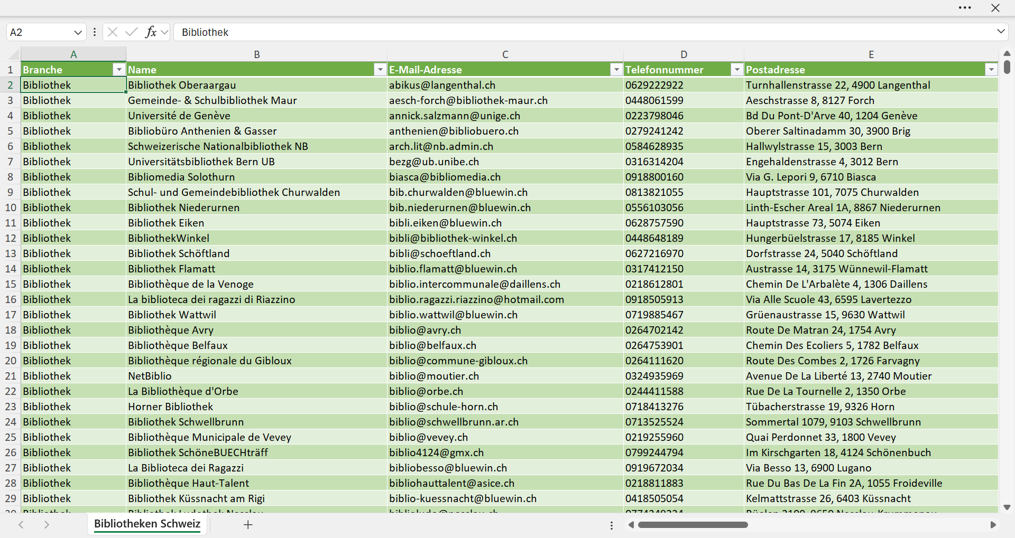Screen dimensions: 1015x538
Task: Click the Insert Function fx icon
Action: pyautogui.click(x=151, y=32)
